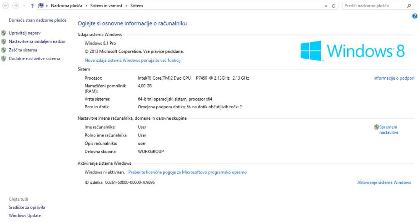This screenshot has height=223, width=418.
Task: Open the Sistem in varnost breadcrumb
Action: 106,5
